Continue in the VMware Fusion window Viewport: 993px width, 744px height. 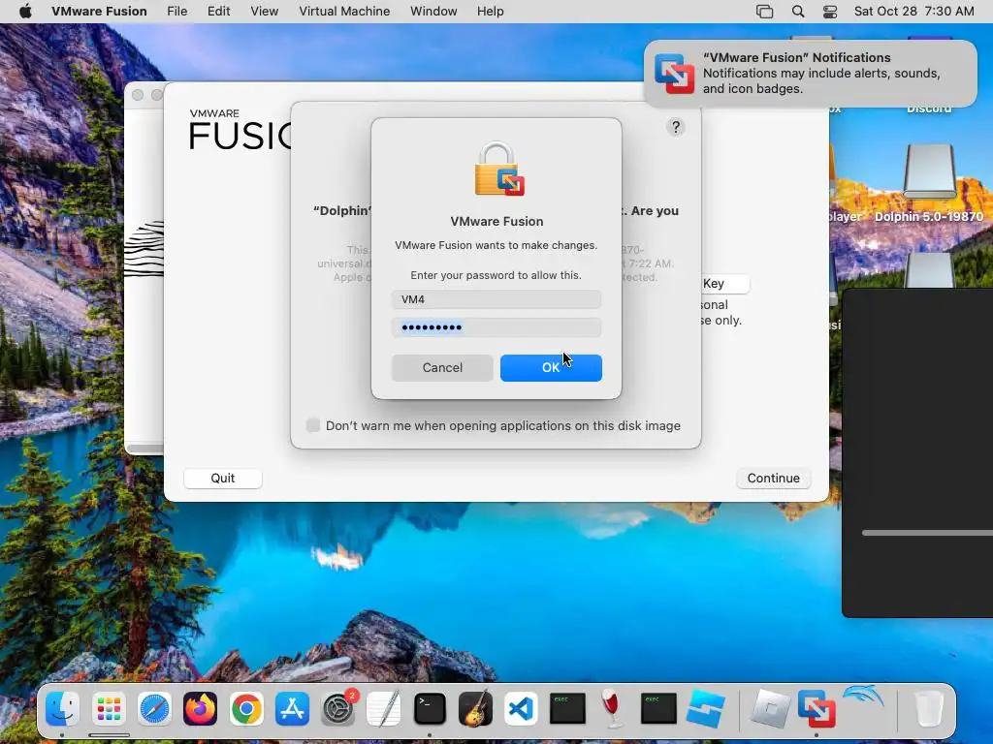[x=773, y=478]
